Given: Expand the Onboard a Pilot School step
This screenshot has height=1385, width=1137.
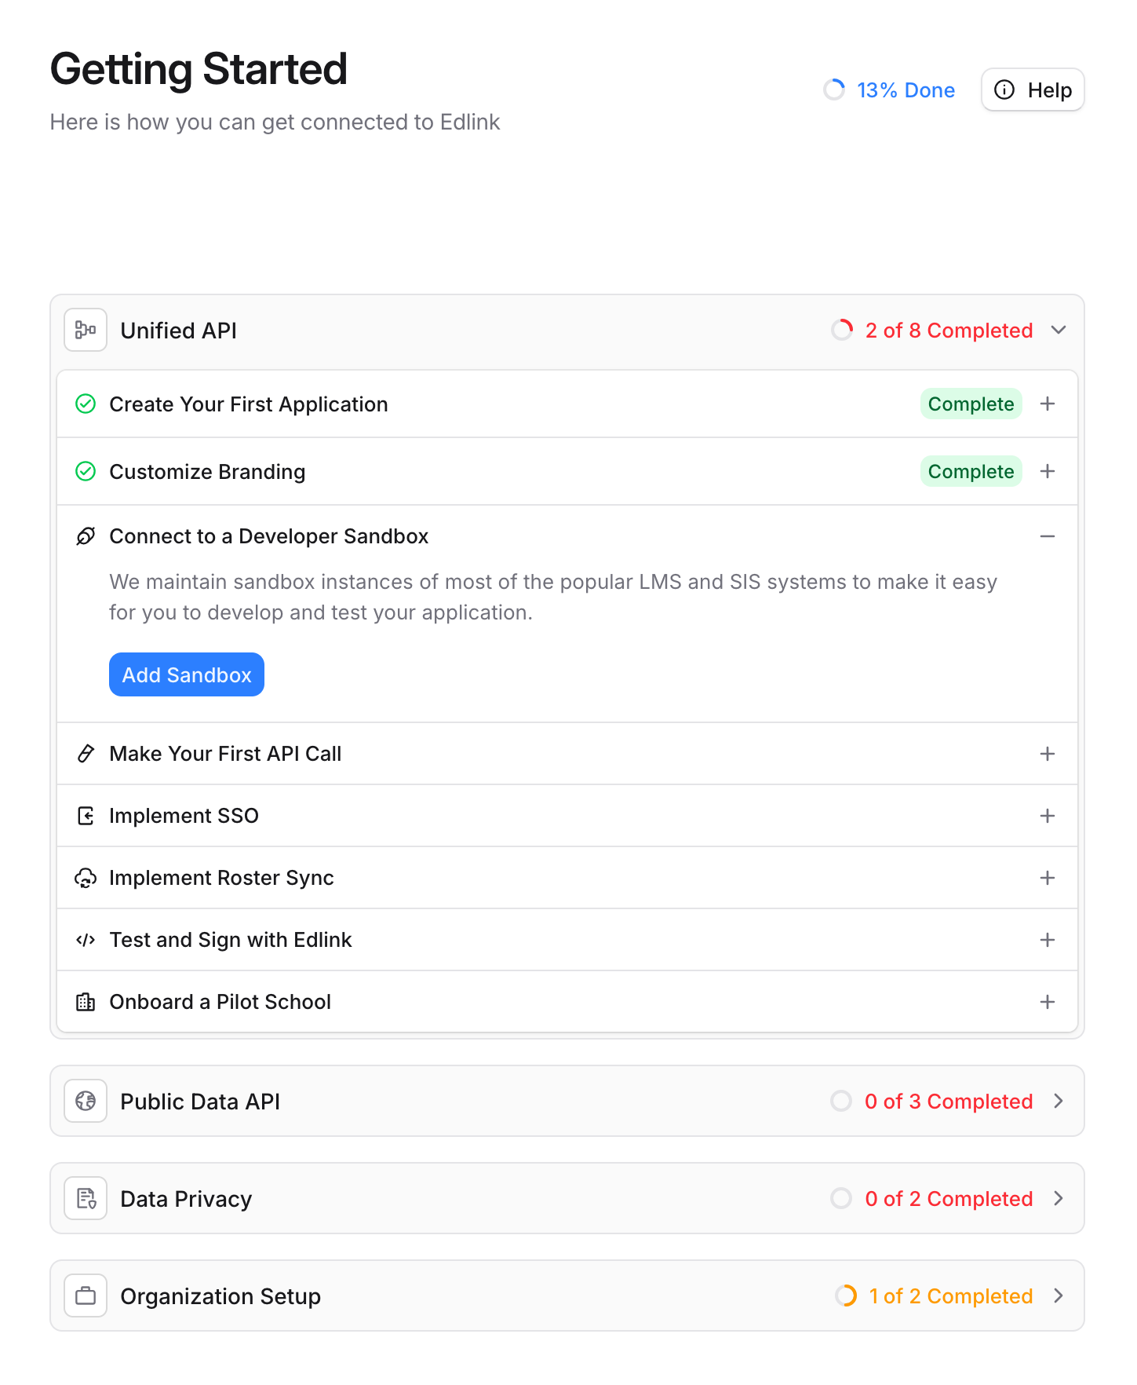Looking at the screenshot, I should pyautogui.click(x=1048, y=1002).
